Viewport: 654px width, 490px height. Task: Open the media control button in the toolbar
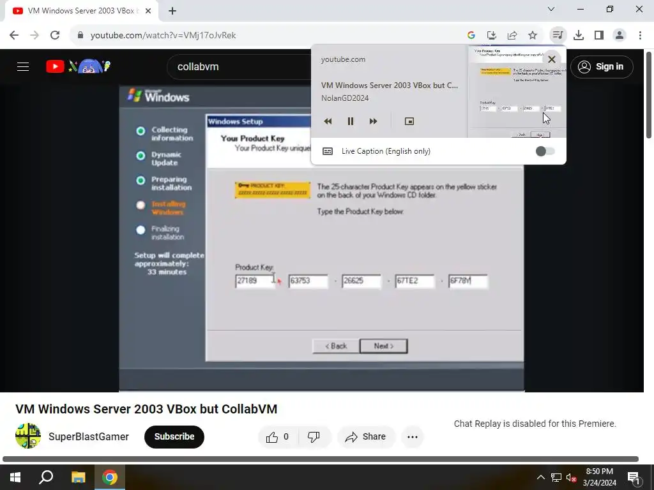[x=558, y=36]
